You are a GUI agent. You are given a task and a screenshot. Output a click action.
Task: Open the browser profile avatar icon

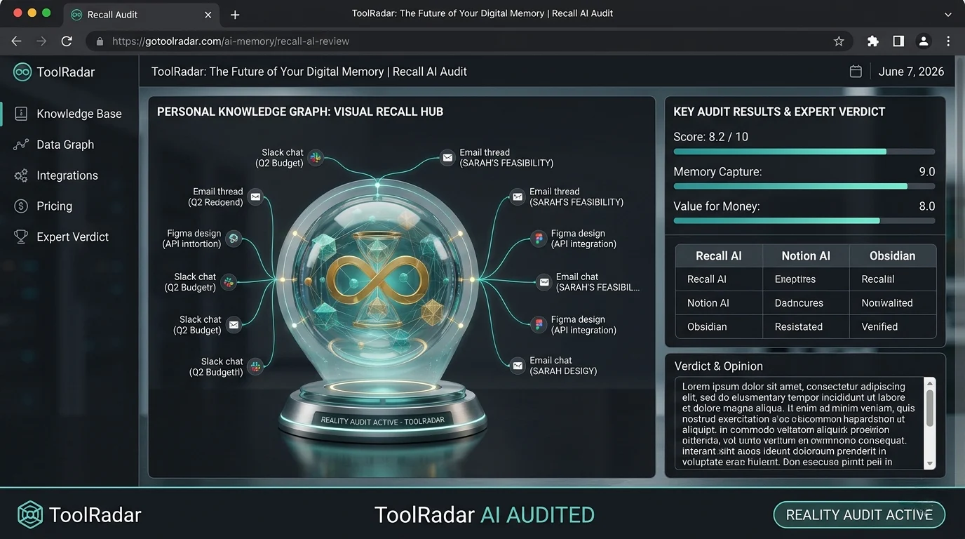[924, 41]
